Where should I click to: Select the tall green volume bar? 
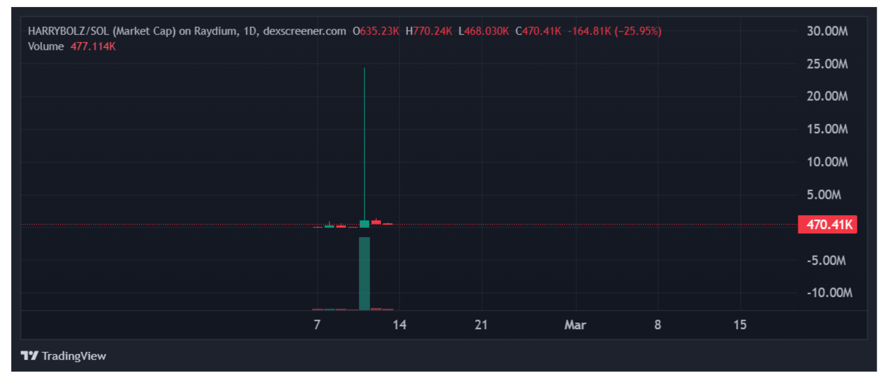364,274
